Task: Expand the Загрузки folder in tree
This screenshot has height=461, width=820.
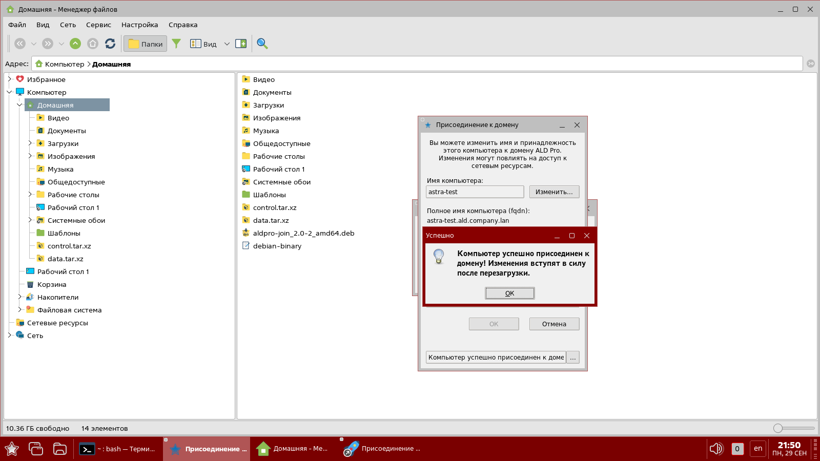Action: (x=30, y=143)
